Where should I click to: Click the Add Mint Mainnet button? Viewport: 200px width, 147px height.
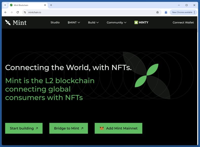point(118,128)
